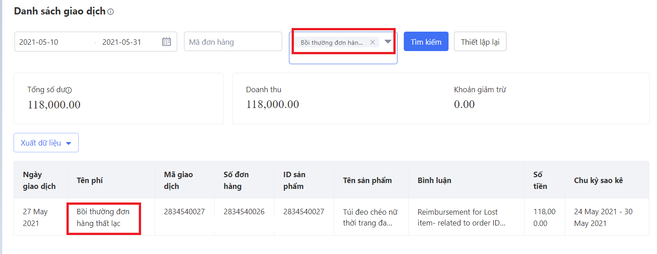Click the Chu kỳ sao kê column header

pos(598,180)
